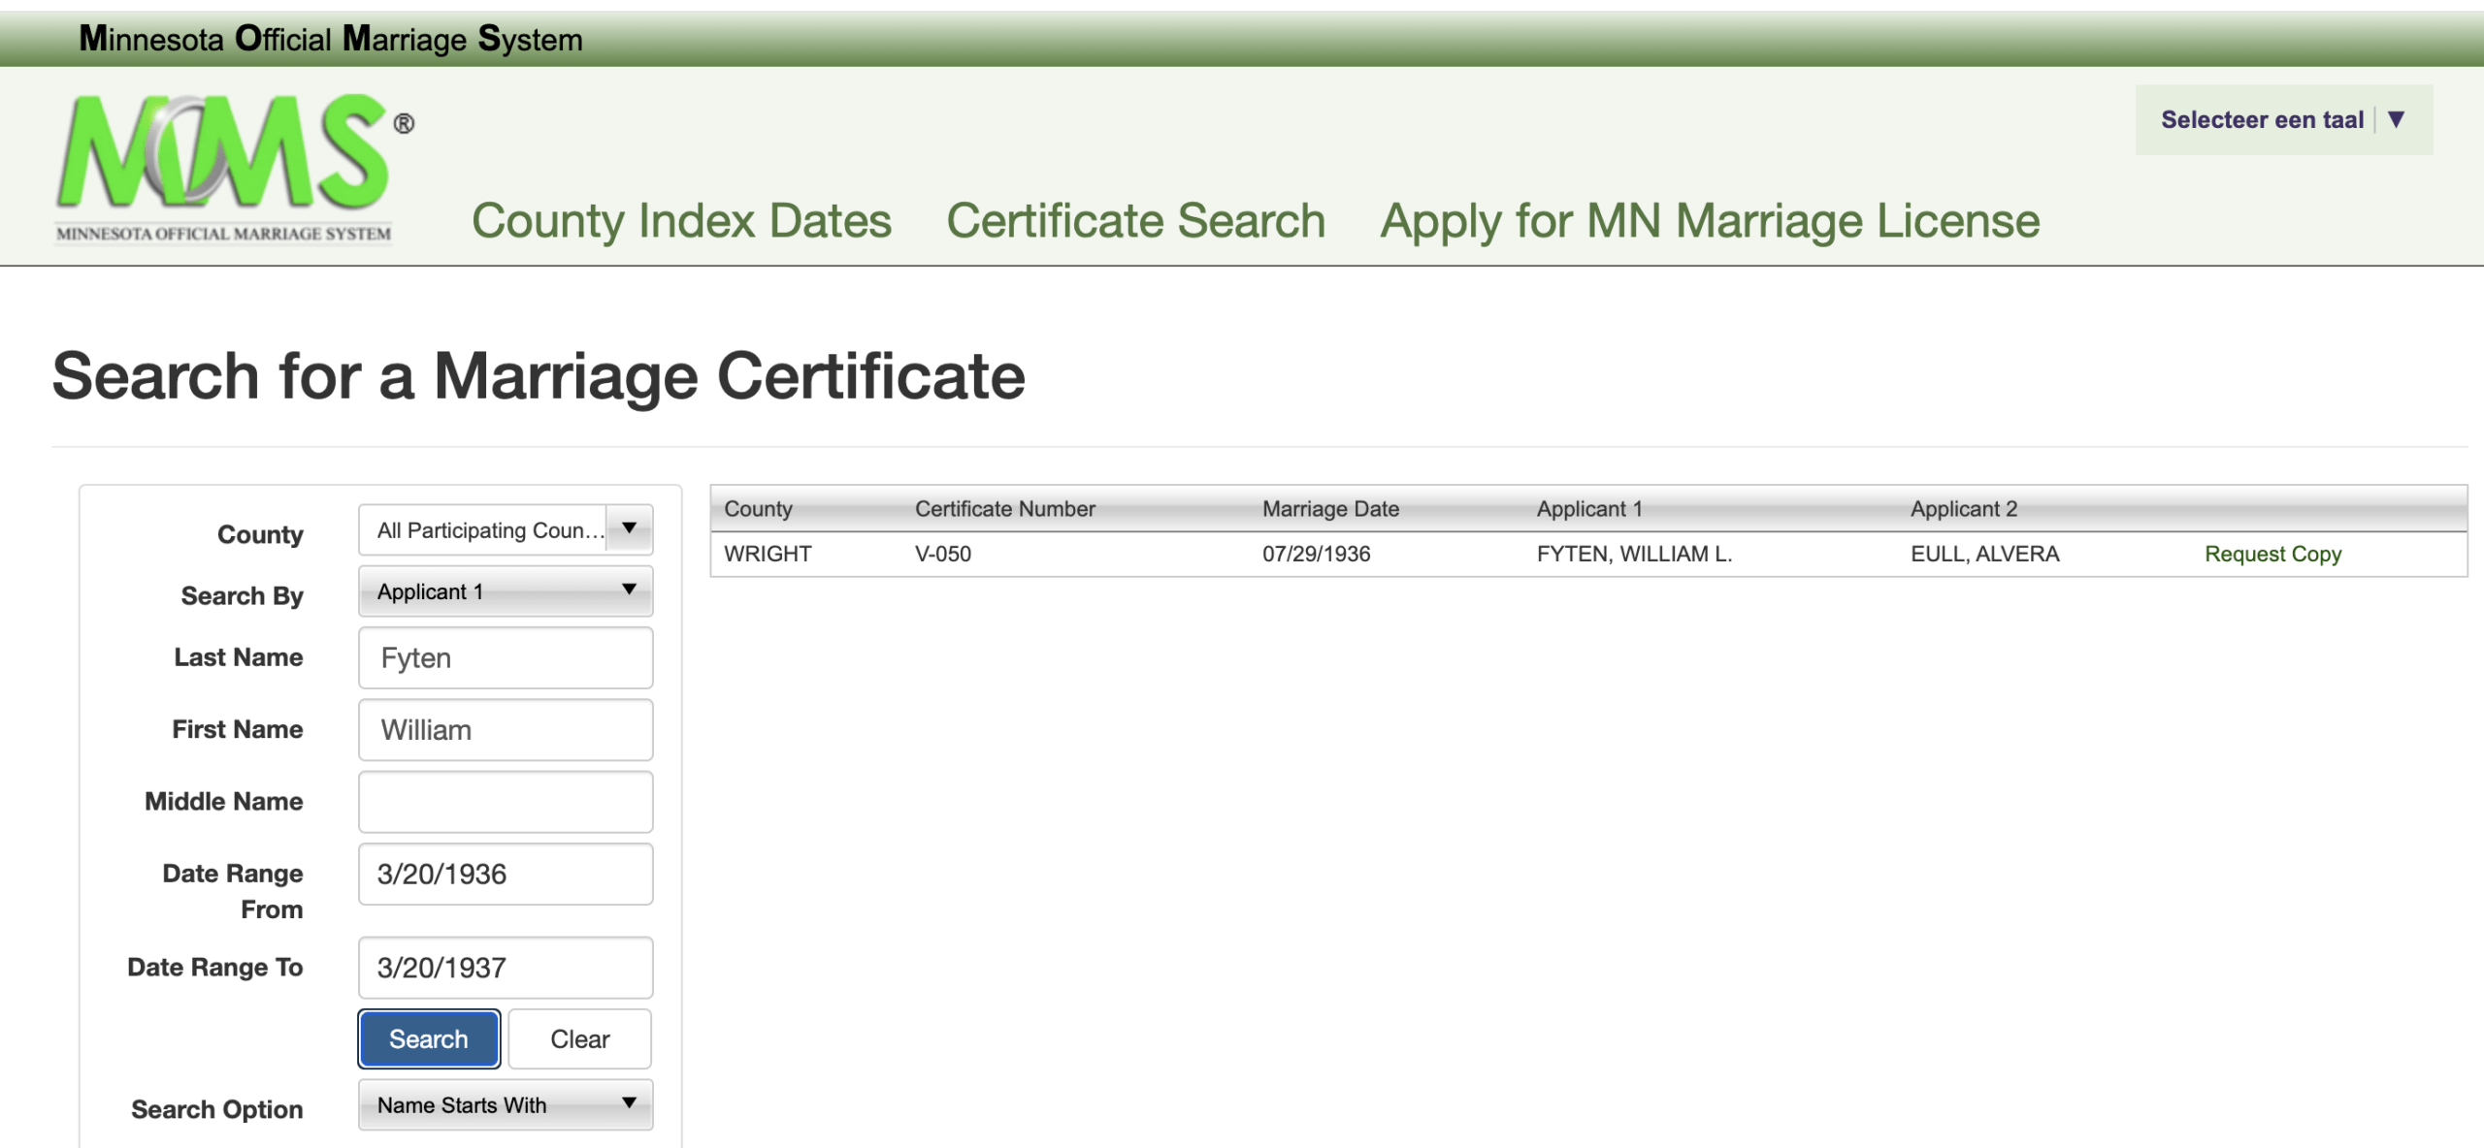Click the empty Middle Name field
The image size is (2484, 1148).
coord(505,802)
